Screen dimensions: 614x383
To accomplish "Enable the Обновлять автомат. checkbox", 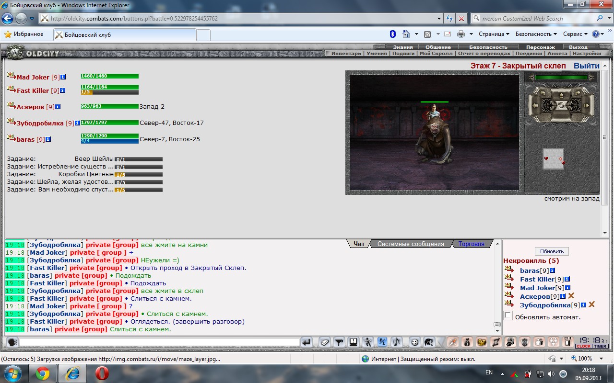I will click(508, 316).
